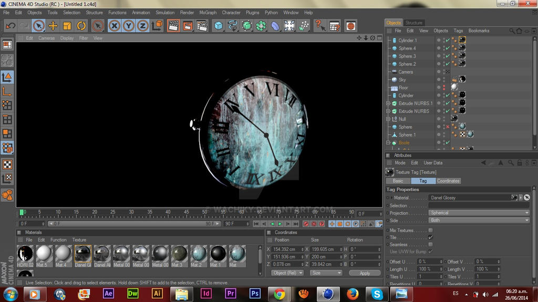
Task: Open the MoGraph menu
Action: pos(208,13)
